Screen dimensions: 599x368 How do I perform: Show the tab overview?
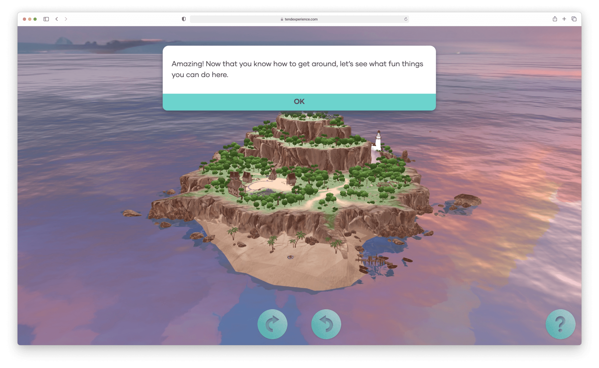point(574,19)
